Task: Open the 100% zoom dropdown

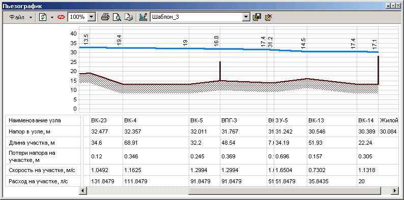Action: coord(92,17)
